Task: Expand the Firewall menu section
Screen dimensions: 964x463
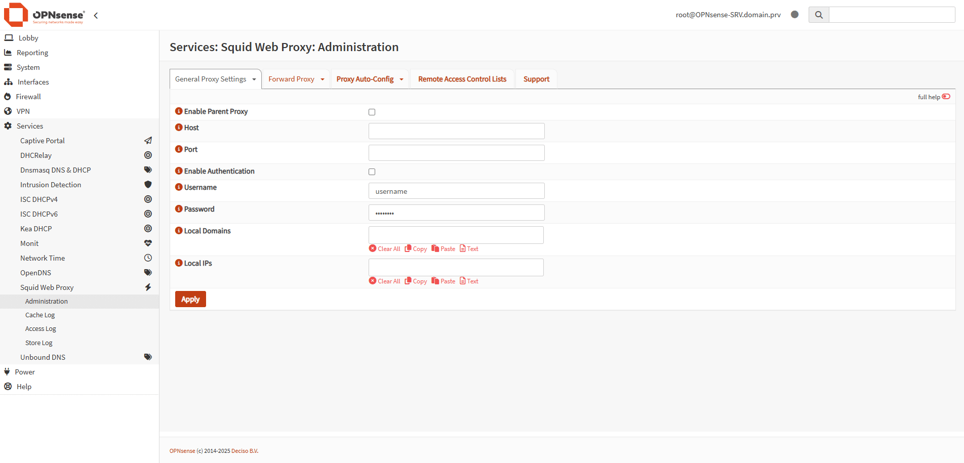Action: (x=79, y=97)
